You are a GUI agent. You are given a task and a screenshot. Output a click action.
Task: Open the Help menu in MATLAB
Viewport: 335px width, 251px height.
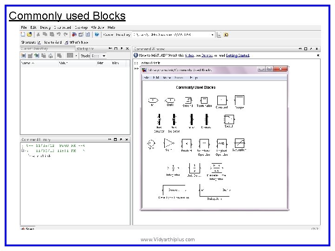(x=111, y=27)
